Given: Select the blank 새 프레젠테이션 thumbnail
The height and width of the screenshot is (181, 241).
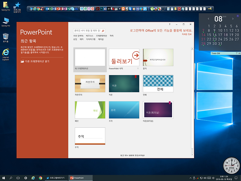Looking at the screenshot, I should click(90, 58).
